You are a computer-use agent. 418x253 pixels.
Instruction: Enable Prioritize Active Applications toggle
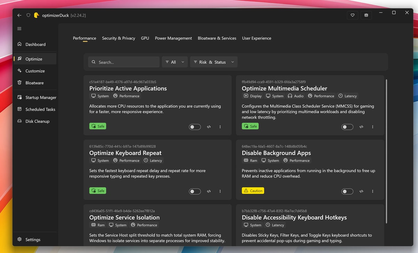[195, 127]
